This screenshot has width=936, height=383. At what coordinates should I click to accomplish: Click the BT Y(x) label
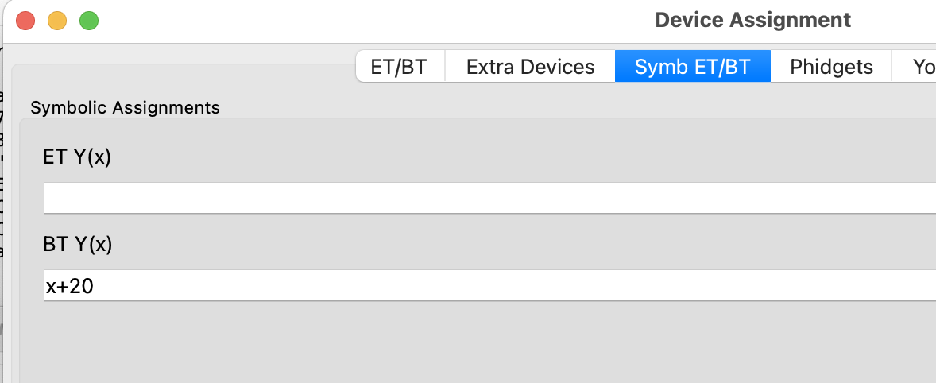78,245
